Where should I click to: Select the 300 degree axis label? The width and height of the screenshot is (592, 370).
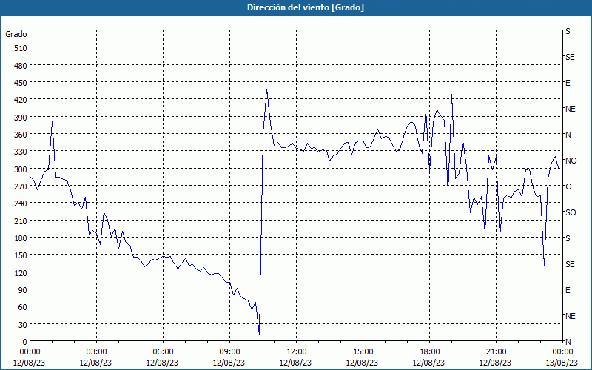tap(20, 169)
